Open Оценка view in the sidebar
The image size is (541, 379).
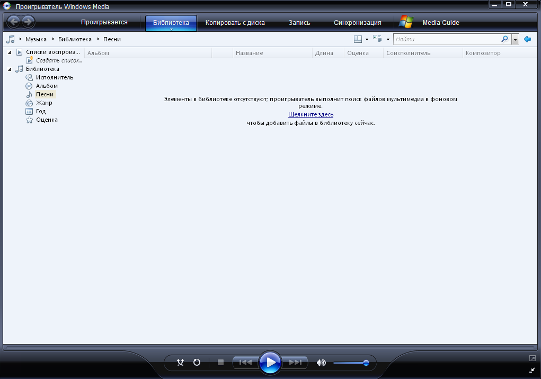tap(47, 120)
